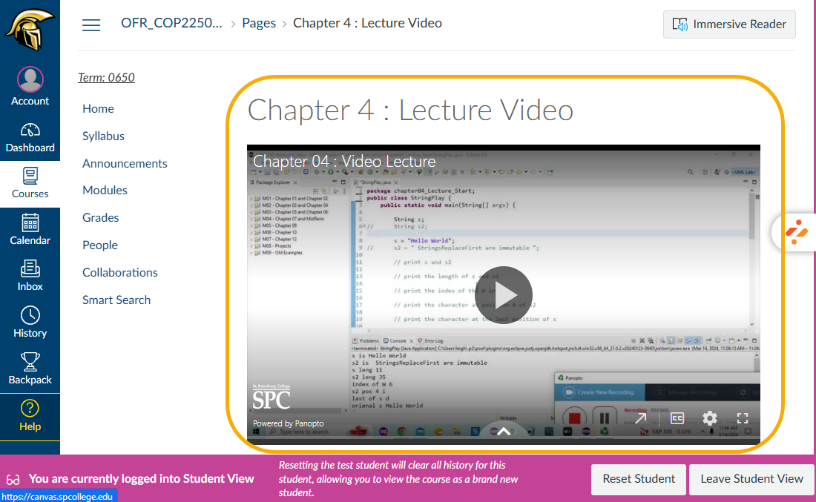Toggle closed captions on the video
Viewport: 816px width, 502px height.
[677, 417]
